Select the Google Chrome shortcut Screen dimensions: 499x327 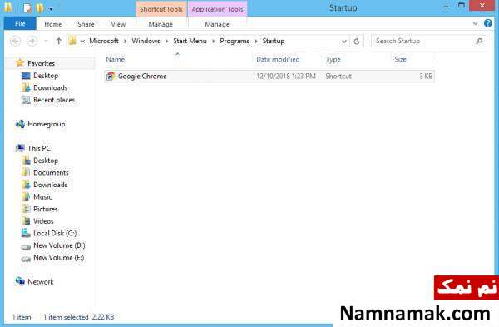[269, 76]
